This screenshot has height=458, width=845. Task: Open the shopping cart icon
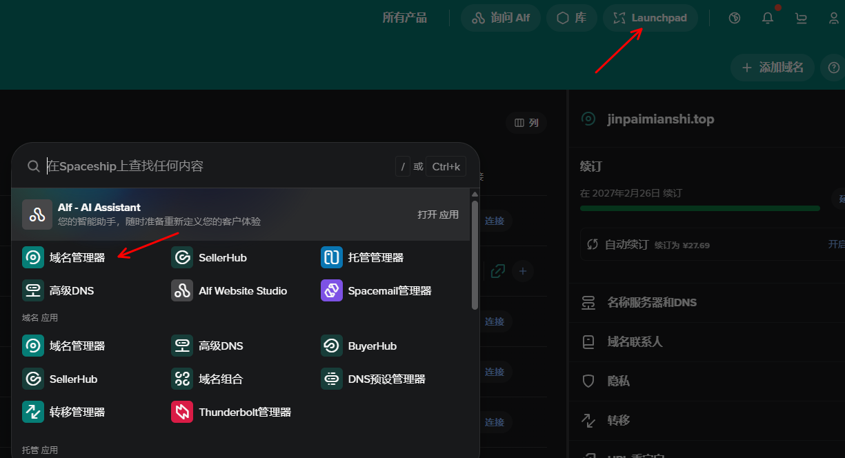pyautogui.click(x=801, y=18)
